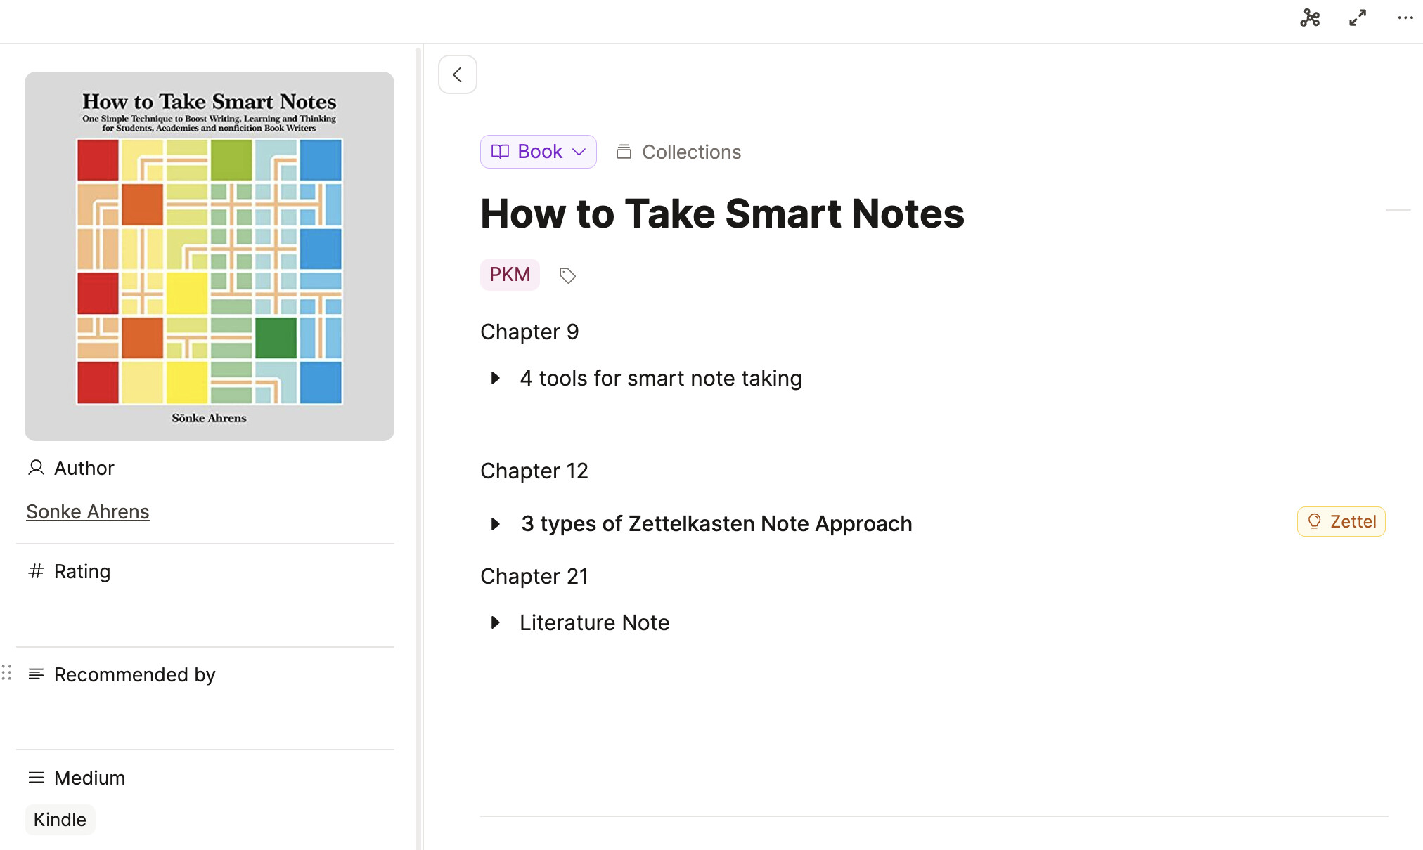
Task: Click the Rating hash icon
Action: tap(36, 571)
